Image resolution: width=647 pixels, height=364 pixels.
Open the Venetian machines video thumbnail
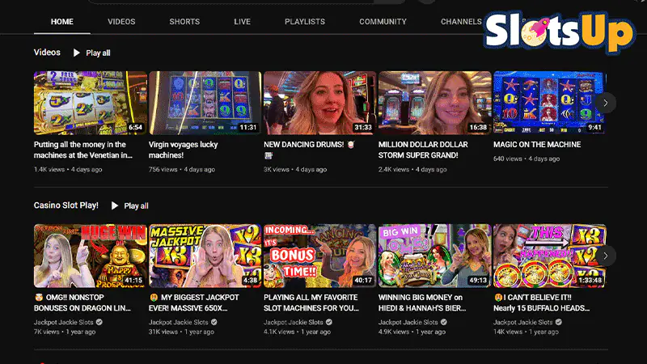pyautogui.click(x=91, y=103)
